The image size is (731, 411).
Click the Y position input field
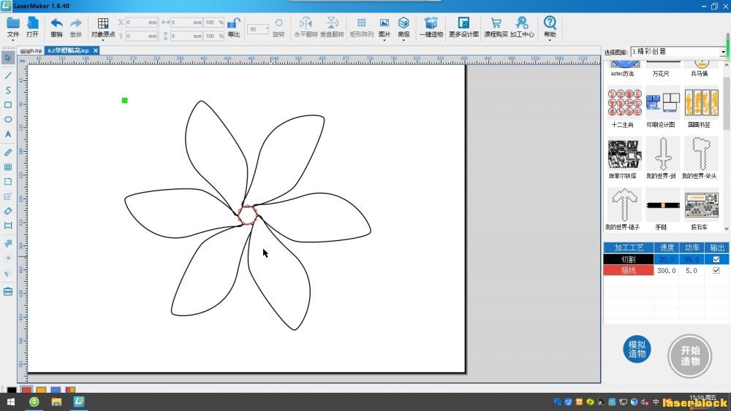(x=142, y=35)
